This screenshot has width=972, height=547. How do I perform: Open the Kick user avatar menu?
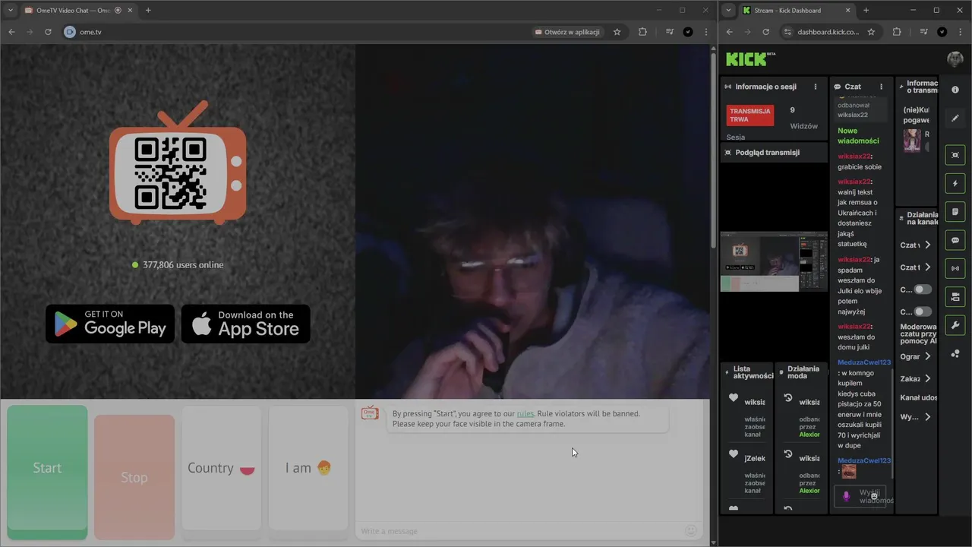coord(955,59)
